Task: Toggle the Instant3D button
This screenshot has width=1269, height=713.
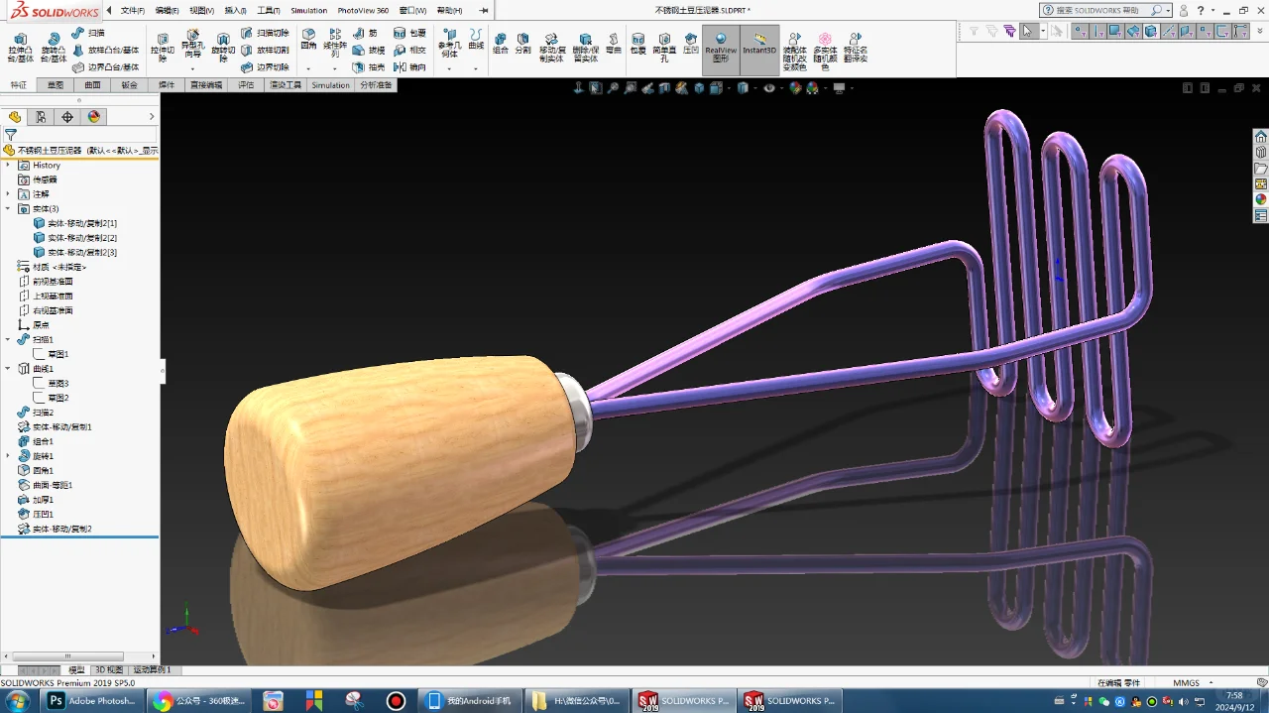Action: click(759, 44)
